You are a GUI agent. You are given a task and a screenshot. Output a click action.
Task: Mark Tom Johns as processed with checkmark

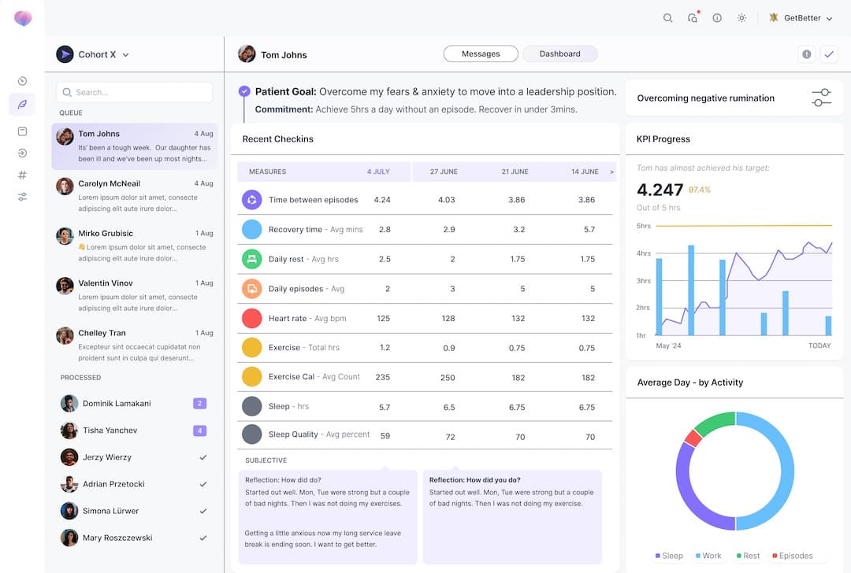tap(828, 54)
